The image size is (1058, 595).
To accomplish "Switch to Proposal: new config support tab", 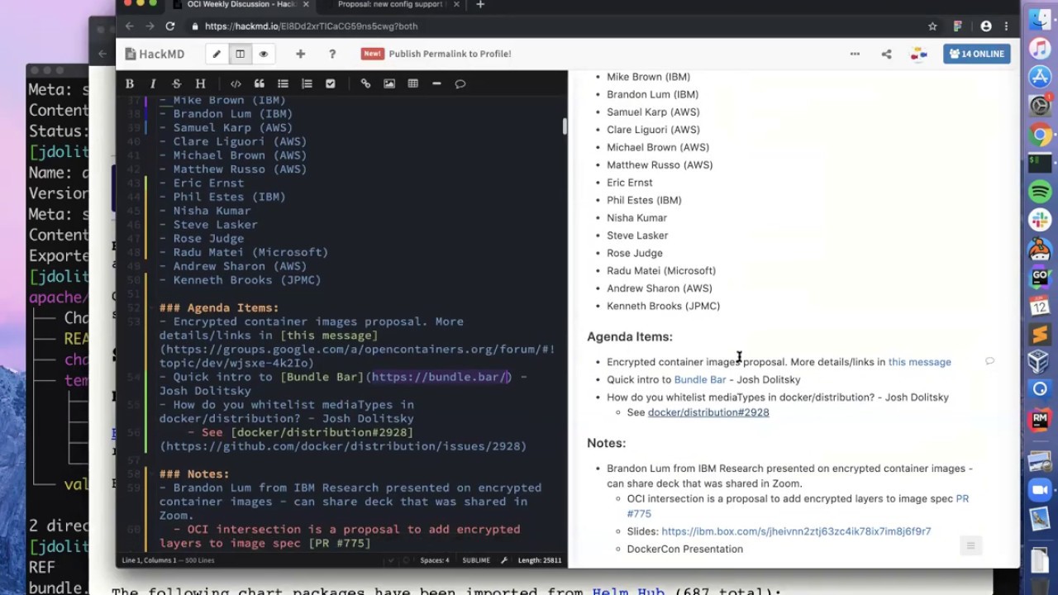I will click(389, 5).
